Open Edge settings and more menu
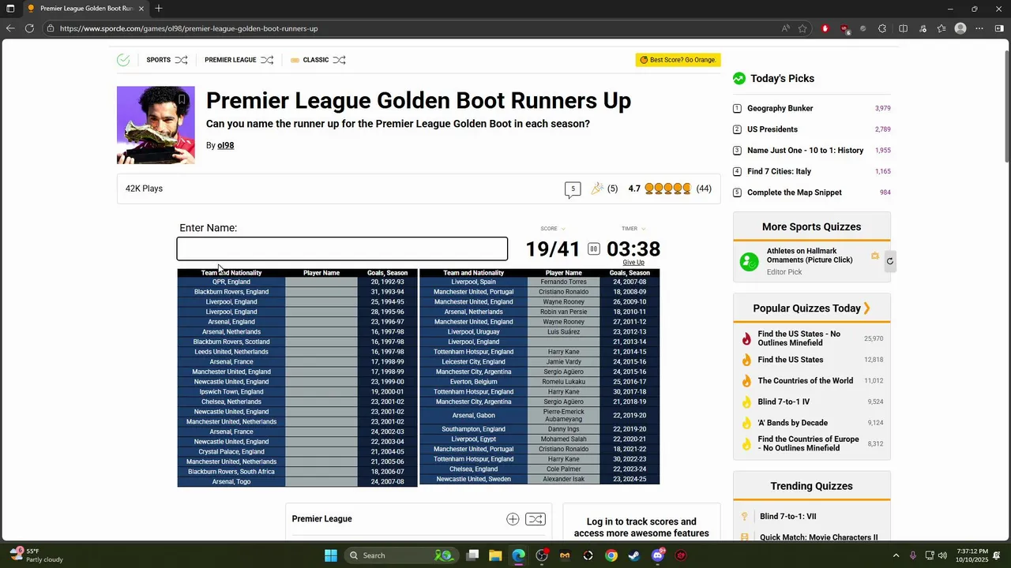Image resolution: width=1011 pixels, height=568 pixels. point(979,28)
